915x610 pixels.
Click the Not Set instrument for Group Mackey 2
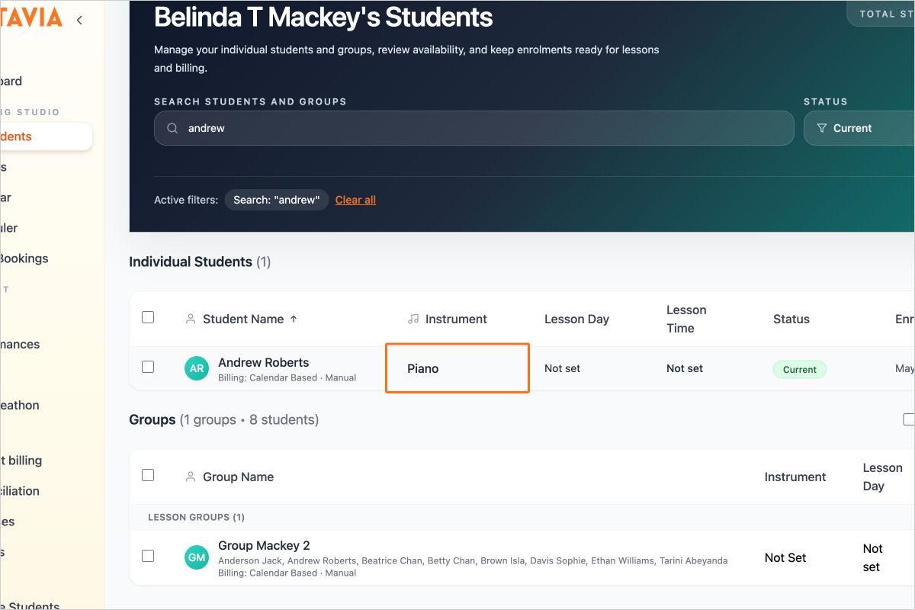click(785, 557)
